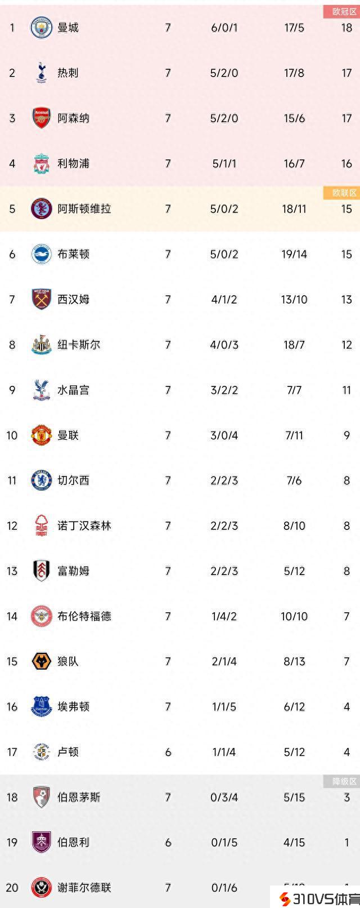360x908 pixels.
Task: Click the Manchester City club crest
Action: (x=41, y=28)
